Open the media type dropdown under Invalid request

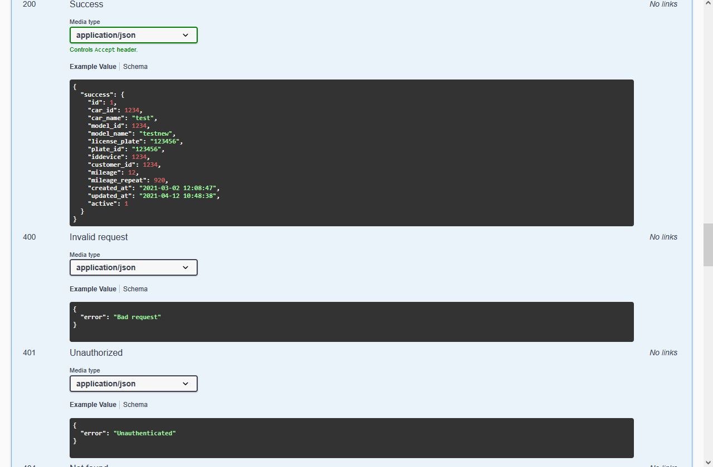click(133, 267)
